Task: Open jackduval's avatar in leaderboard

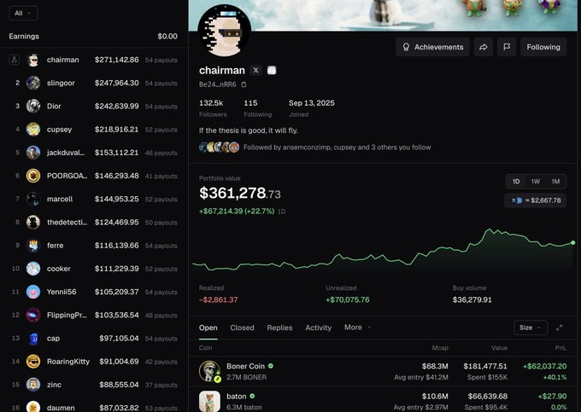Action: [33, 153]
